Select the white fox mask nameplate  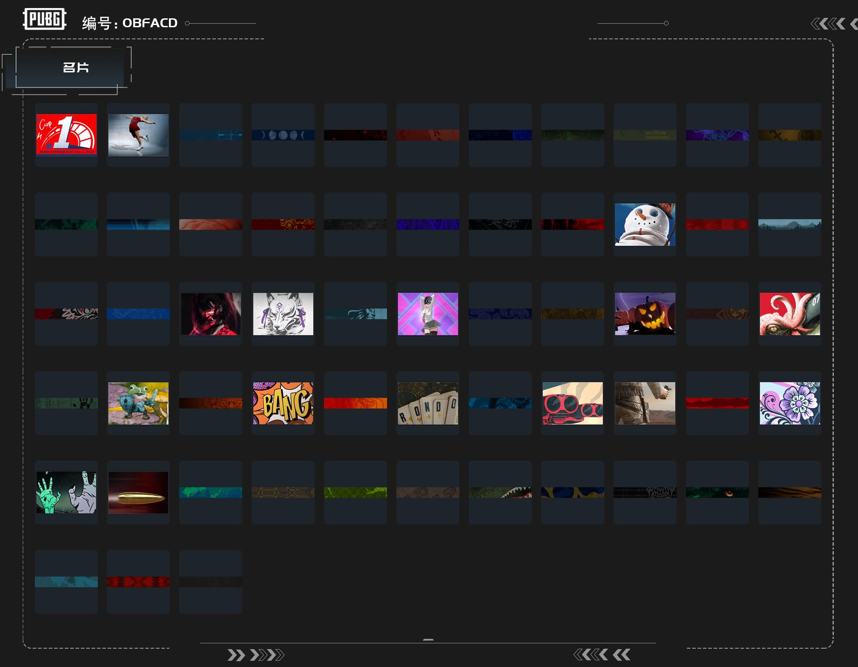click(283, 314)
